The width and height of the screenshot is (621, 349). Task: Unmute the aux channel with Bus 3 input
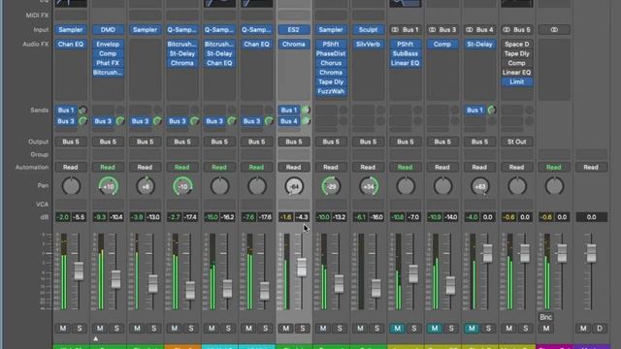pos(435,328)
